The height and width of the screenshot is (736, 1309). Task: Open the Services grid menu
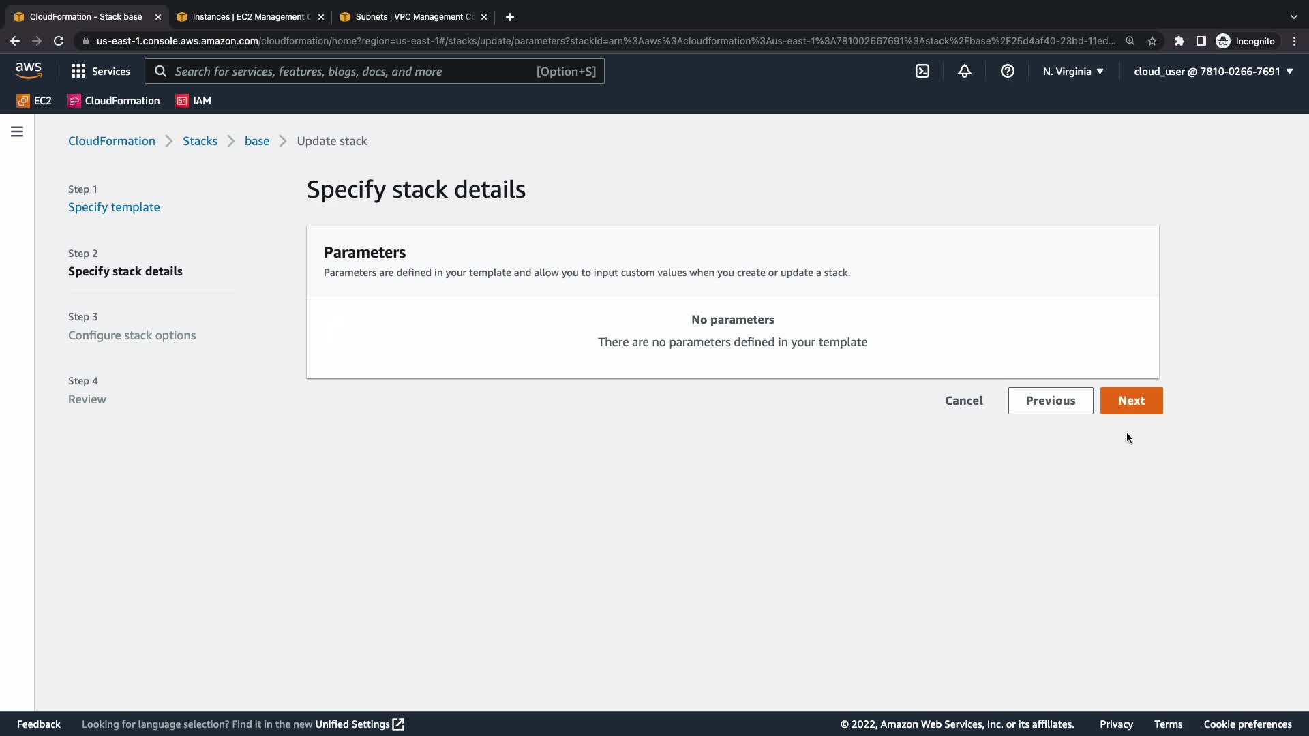pos(100,71)
